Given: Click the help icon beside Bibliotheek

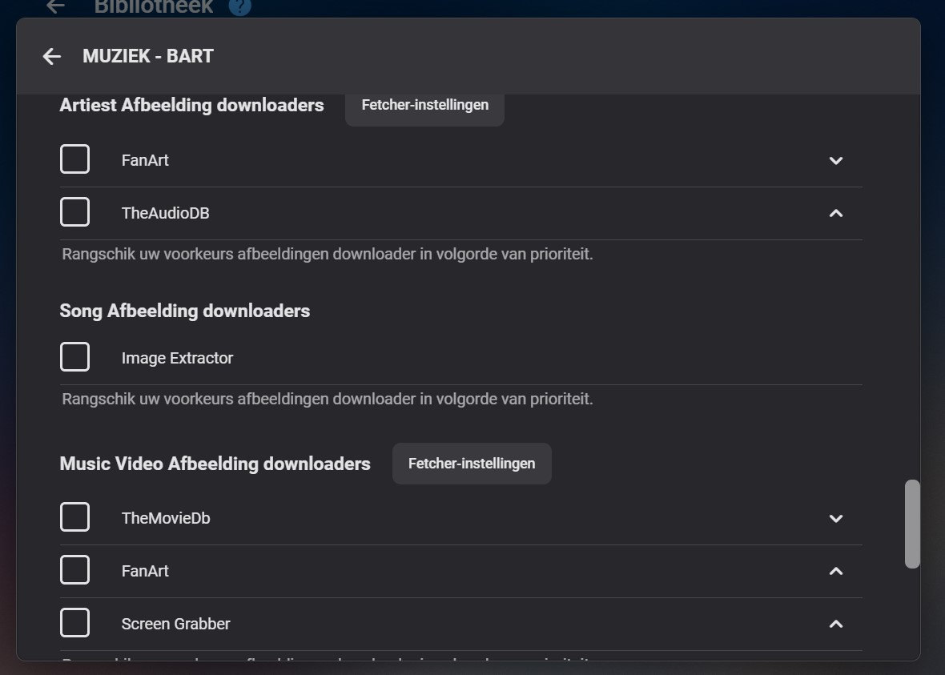Looking at the screenshot, I should coord(239,7).
